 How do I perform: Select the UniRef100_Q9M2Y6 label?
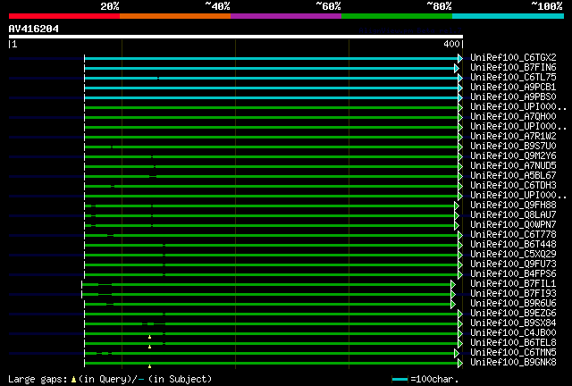coord(513,156)
